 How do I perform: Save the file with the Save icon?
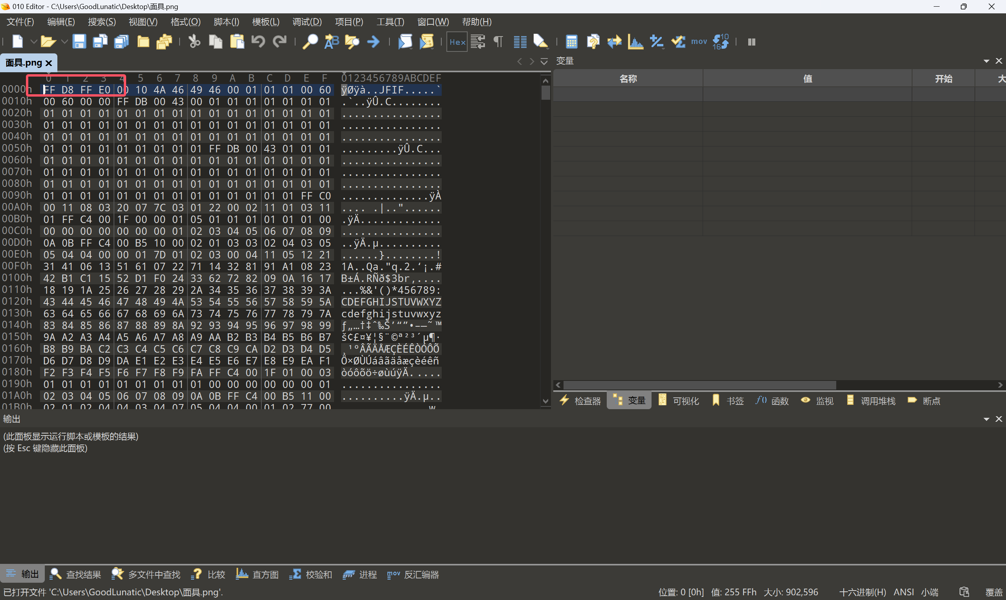(79, 42)
